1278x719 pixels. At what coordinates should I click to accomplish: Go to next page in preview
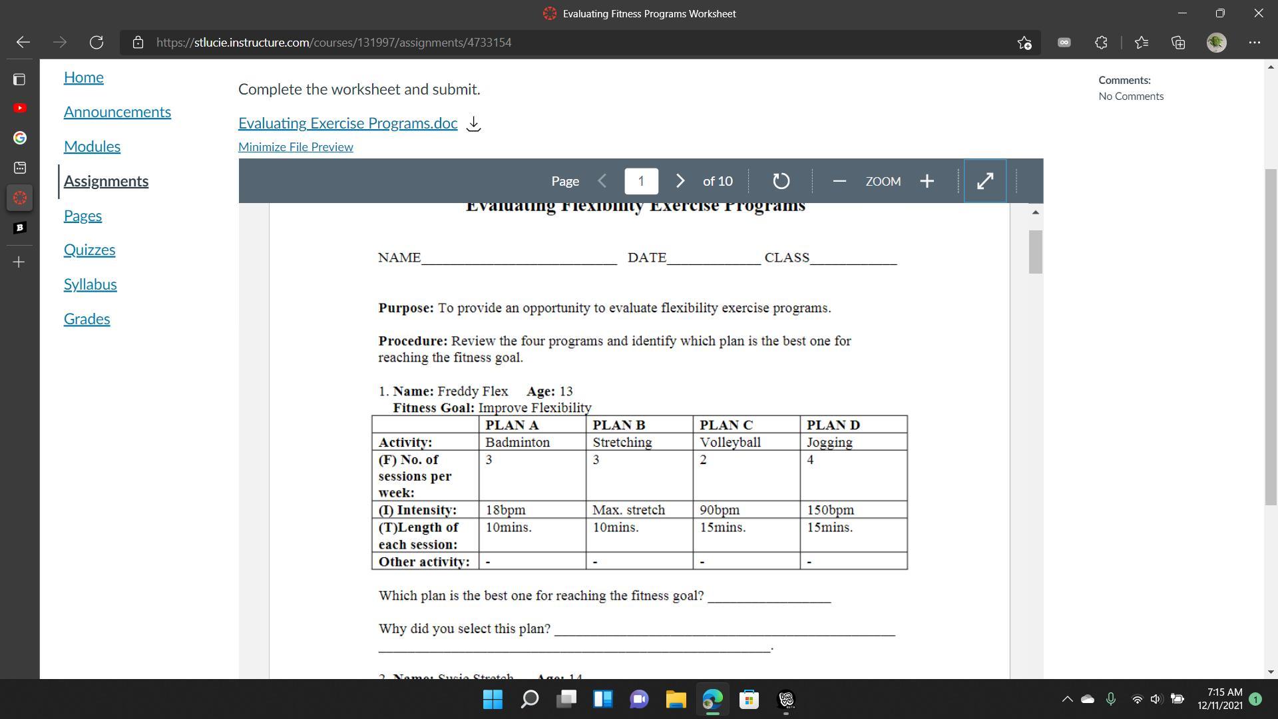click(680, 181)
